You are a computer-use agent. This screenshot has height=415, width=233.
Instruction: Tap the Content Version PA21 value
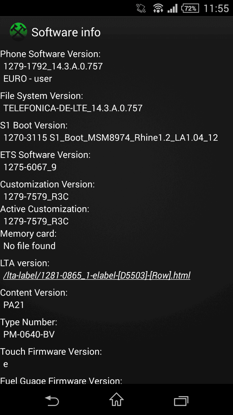pos(14,305)
